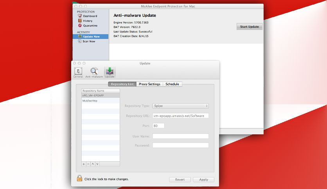Screen dimensions: 327x189
Task: Open Quarantine in the sidebar
Action: click(88, 26)
